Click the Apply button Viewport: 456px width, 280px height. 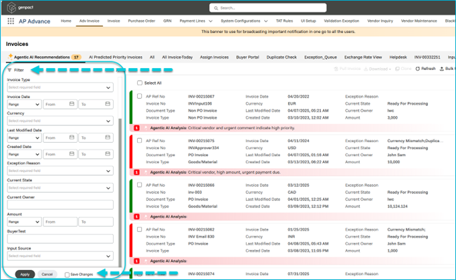point(25,274)
